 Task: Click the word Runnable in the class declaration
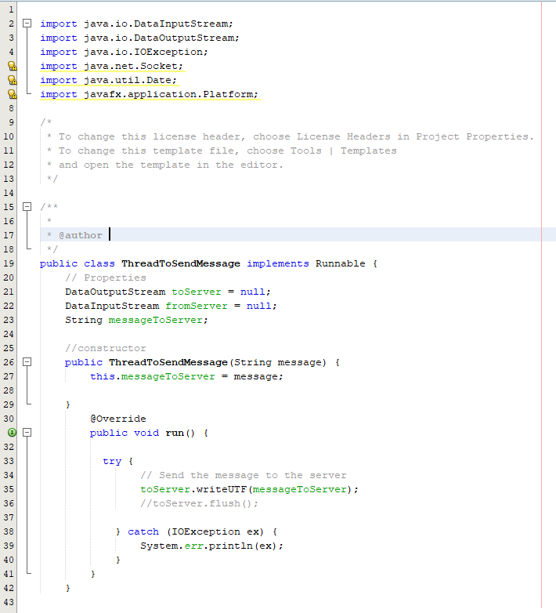tap(340, 263)
